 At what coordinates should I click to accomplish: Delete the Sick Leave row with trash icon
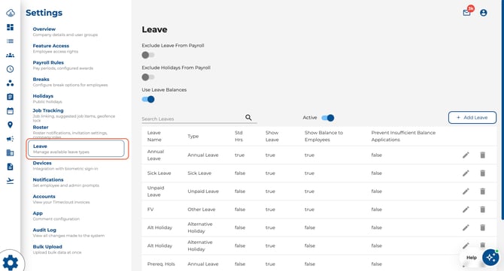point(482,173)
